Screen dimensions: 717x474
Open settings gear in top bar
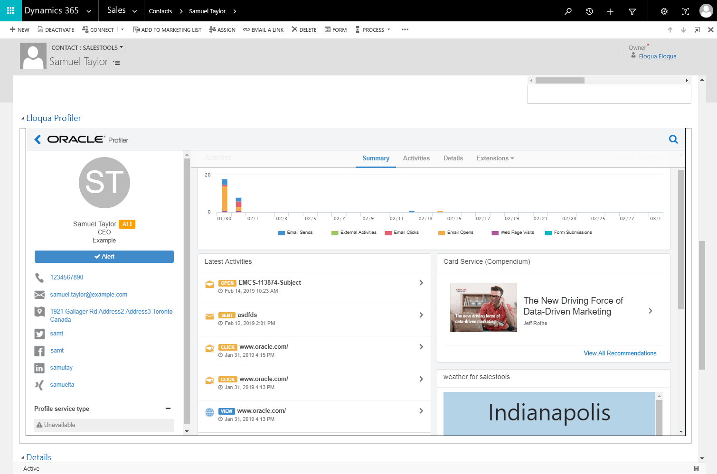(664, 11)
